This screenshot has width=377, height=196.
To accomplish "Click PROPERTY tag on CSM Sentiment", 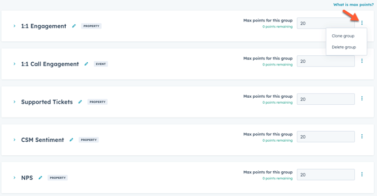I will coord(89,140).
